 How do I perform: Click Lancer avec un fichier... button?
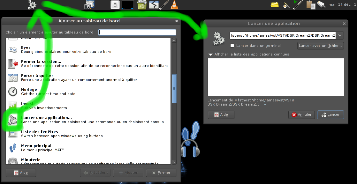[320, 46]
